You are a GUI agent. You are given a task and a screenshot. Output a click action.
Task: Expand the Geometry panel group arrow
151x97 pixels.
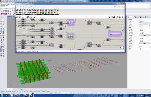point(31,14)
